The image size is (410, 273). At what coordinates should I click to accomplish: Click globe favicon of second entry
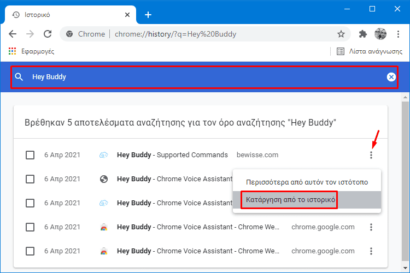[104, 179]
